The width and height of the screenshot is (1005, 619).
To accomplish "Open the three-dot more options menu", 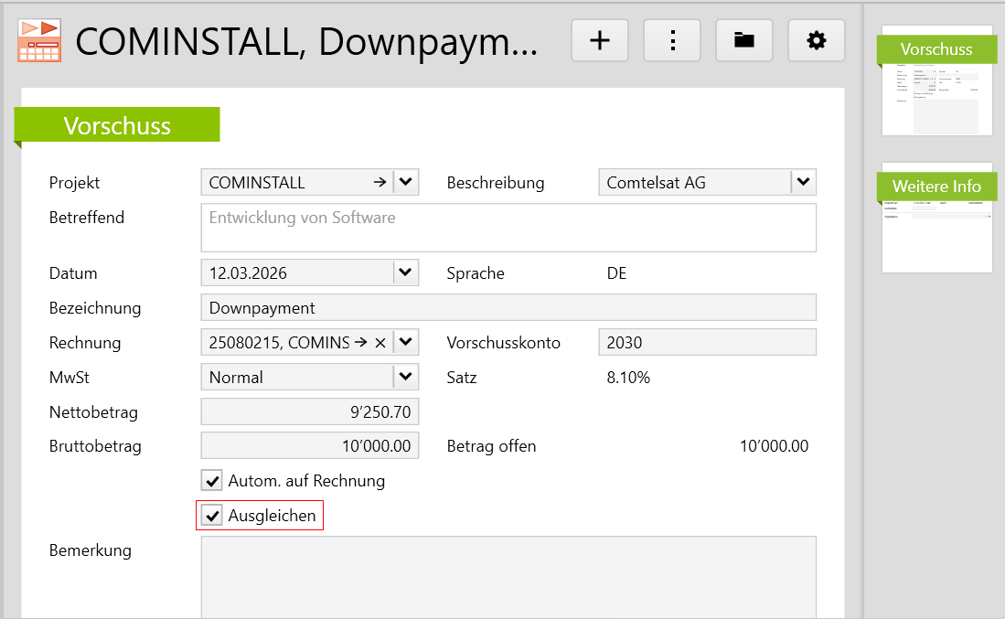I will click(672, 40).
